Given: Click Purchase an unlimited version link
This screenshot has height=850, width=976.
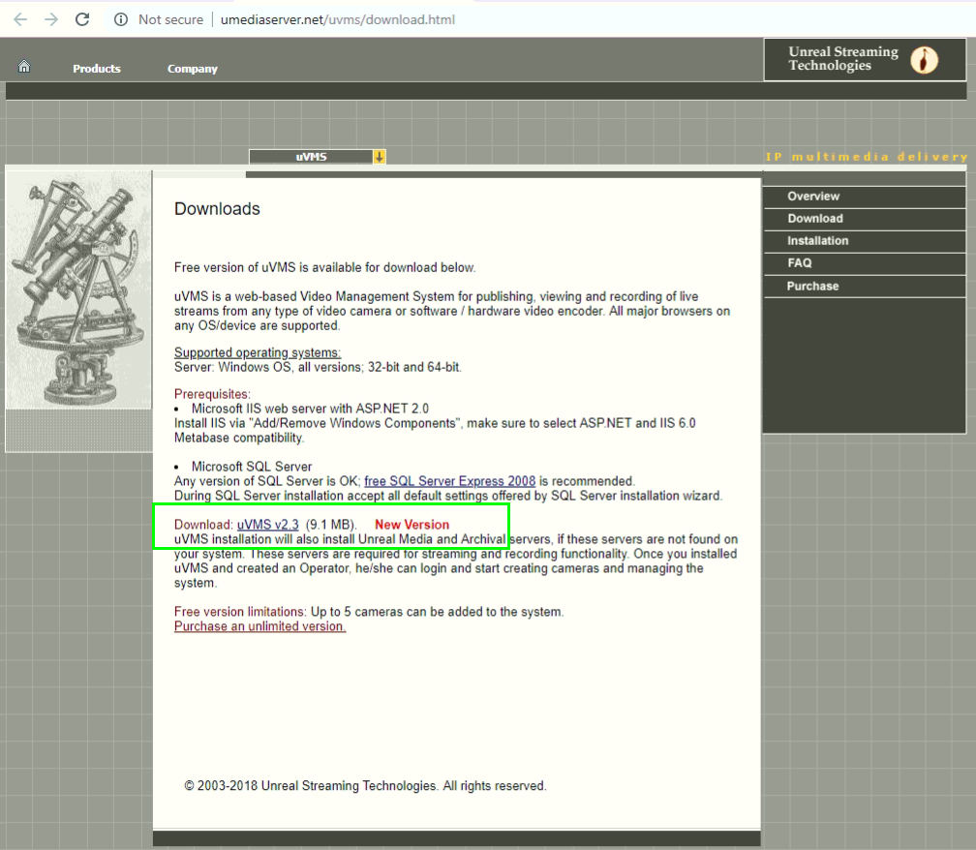Looking at the screenshot, I should [x=259, y=626].
